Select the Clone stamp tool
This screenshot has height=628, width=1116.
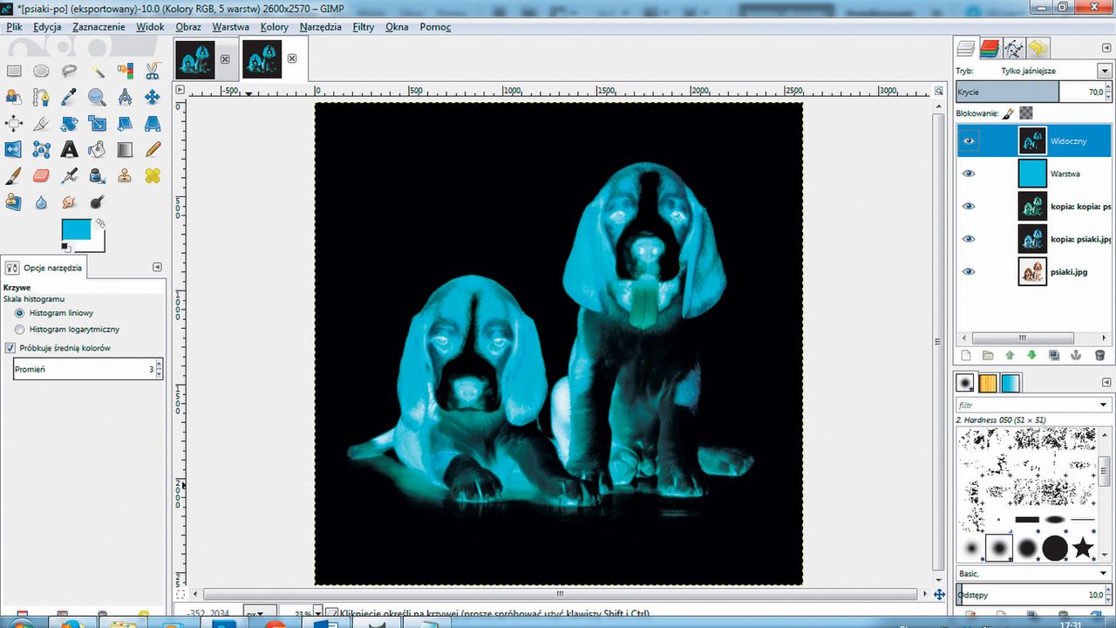tap(125, 175)
